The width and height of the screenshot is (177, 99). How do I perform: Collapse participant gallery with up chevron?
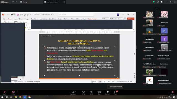click(157, 9)
